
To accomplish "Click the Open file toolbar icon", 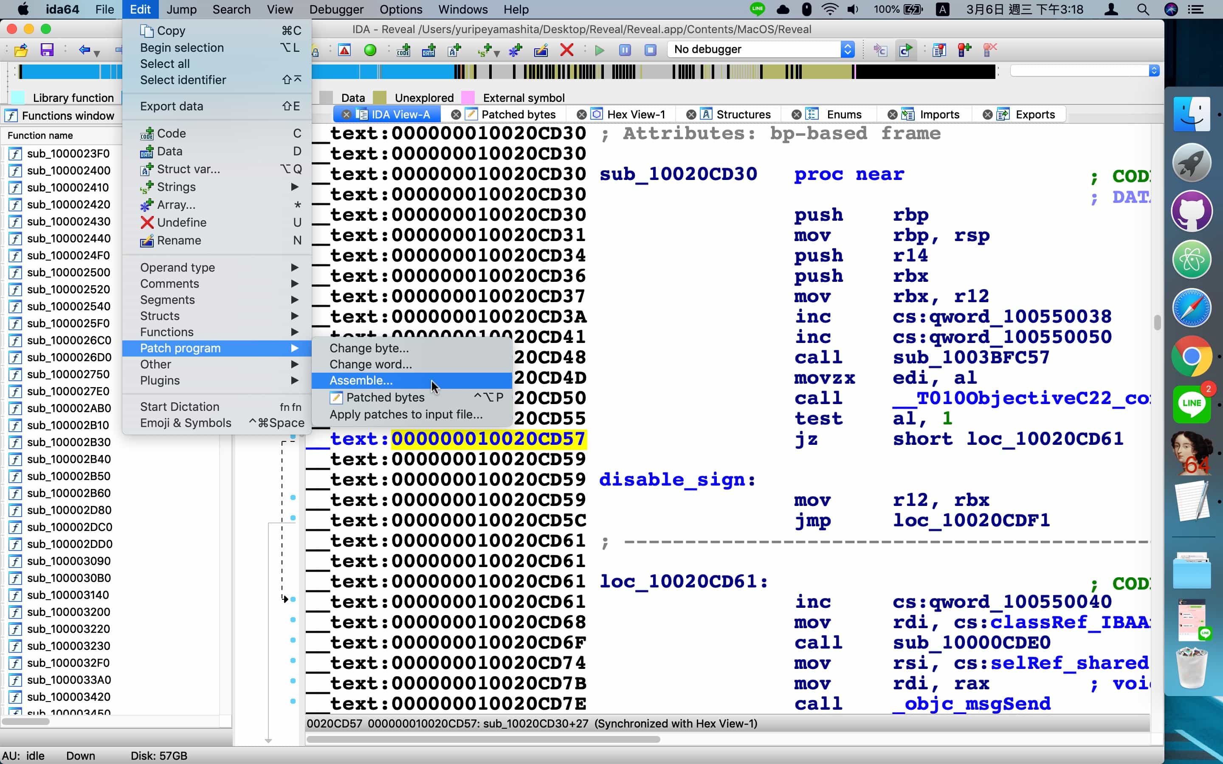I will click(21, 50).
